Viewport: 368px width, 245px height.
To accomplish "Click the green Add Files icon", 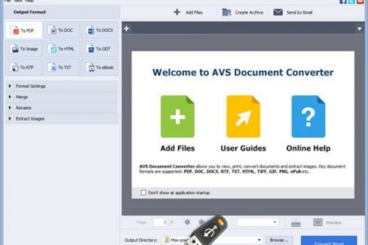I will coord(177,116).
